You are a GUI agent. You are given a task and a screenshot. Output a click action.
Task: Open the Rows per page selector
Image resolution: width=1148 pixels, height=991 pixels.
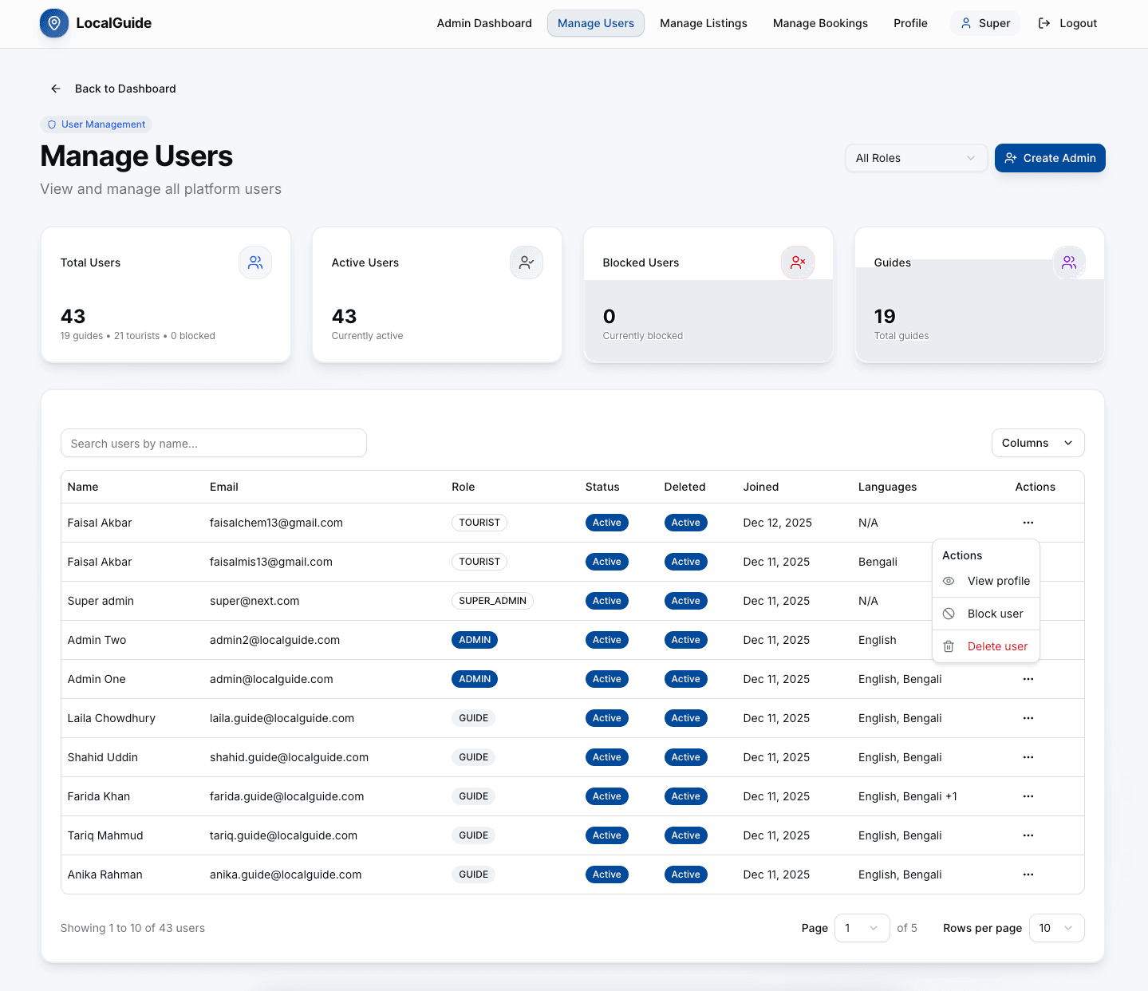(1056, 928)
